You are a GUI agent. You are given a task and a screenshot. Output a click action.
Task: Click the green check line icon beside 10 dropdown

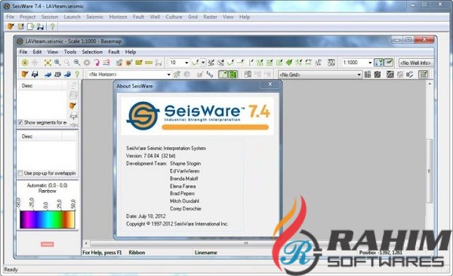pyautogui.click(x=196, y=63)
